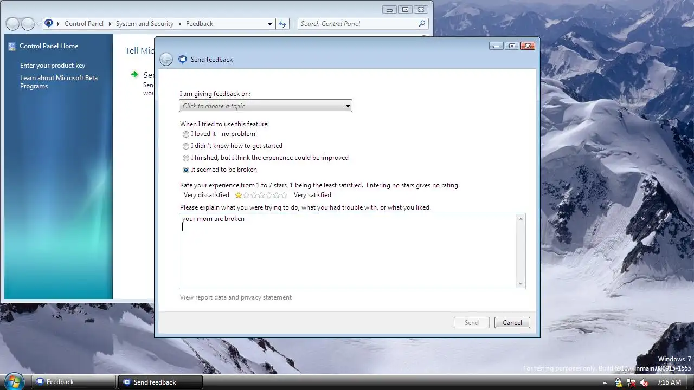Click the Cancel button

[512, 323]
